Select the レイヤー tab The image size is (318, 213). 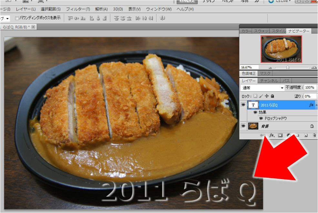(x=249, y=80)
